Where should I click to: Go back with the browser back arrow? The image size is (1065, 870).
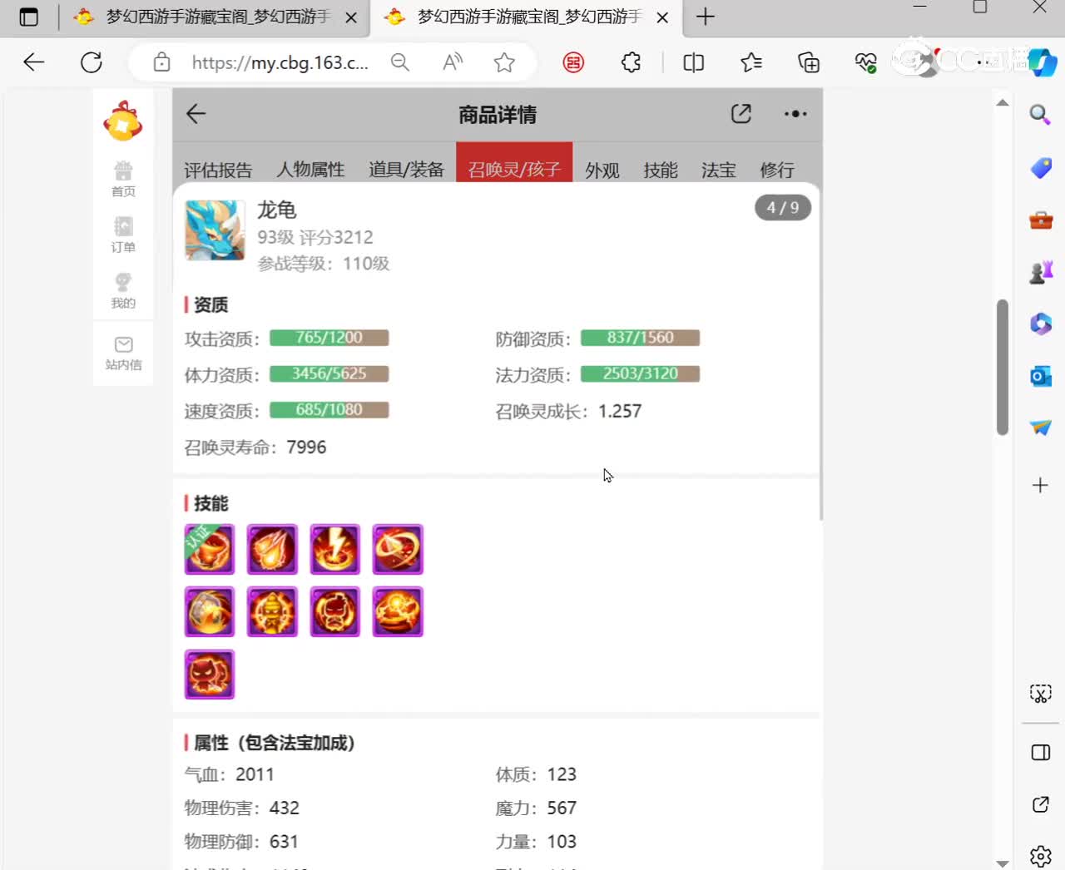[34, 62]
